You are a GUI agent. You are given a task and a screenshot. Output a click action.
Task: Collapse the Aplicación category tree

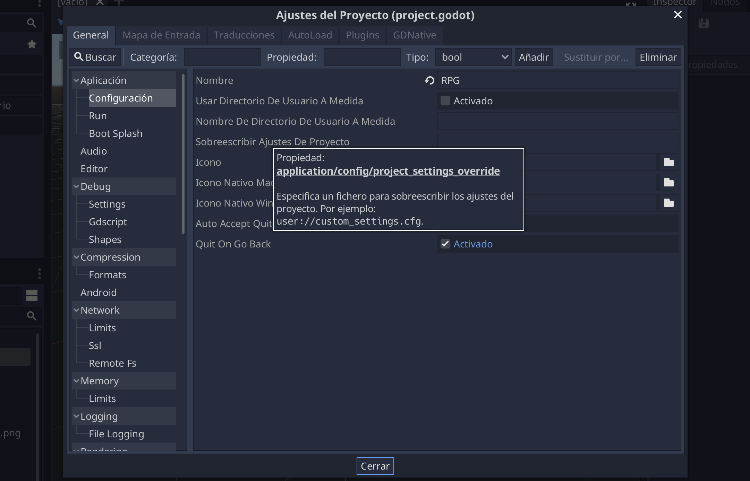point(76,80)
